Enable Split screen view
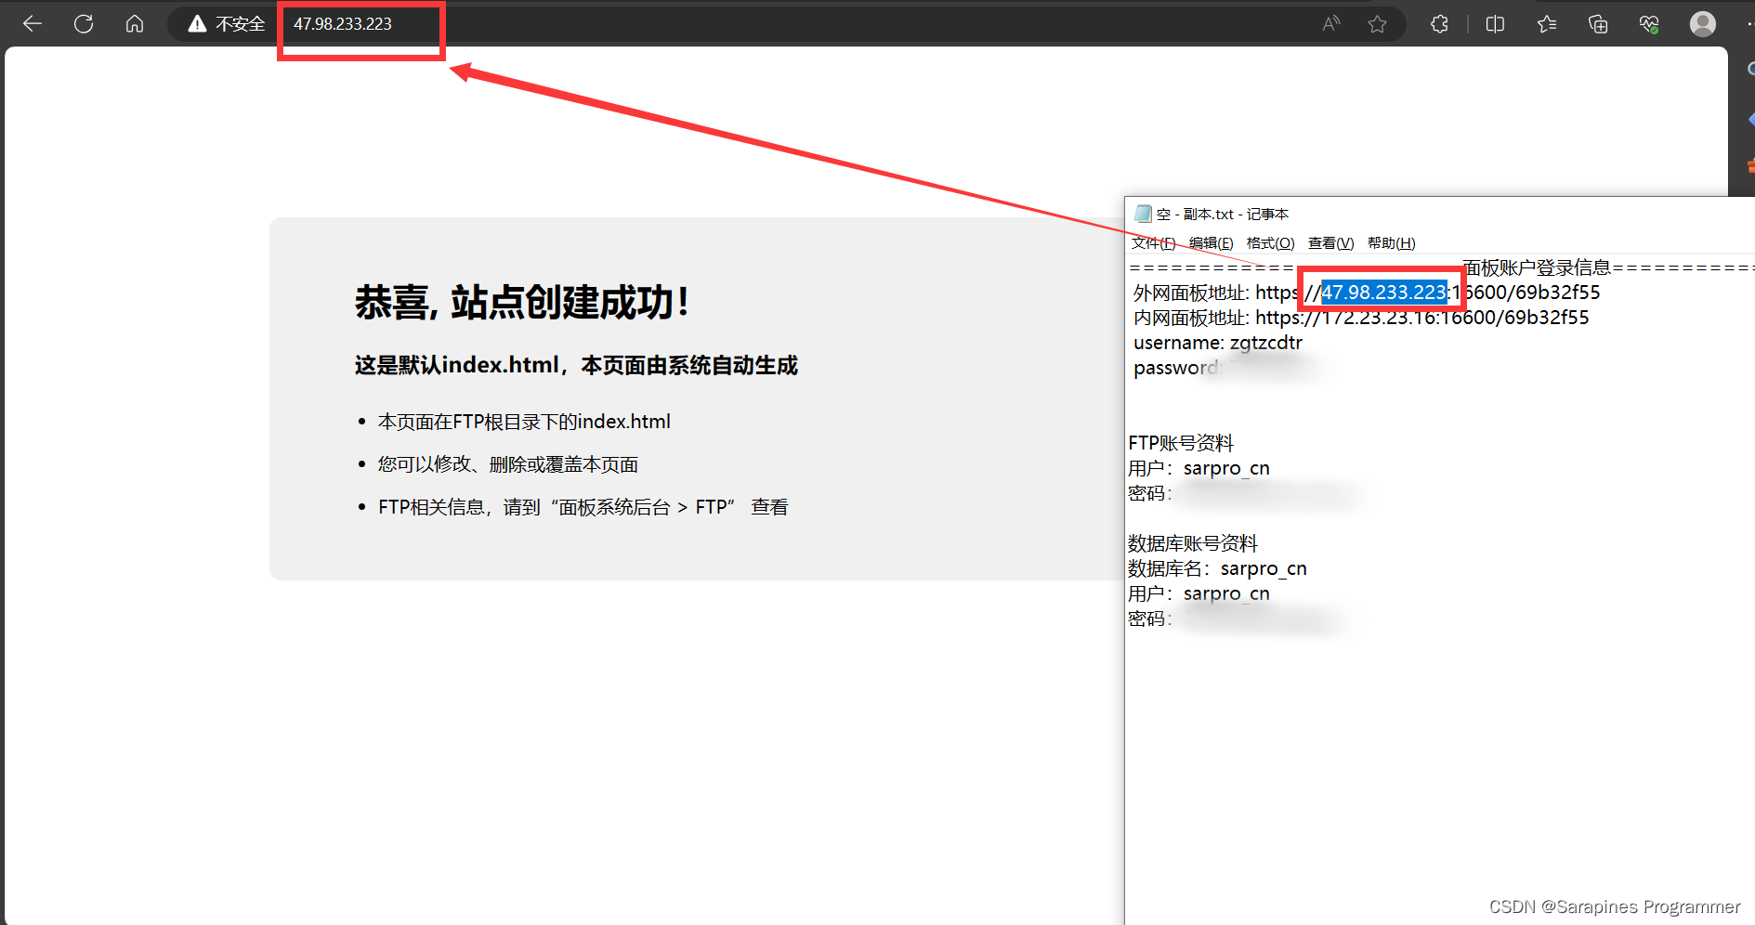Screen dimensions: 1755x925 (x=1495, y=24)
